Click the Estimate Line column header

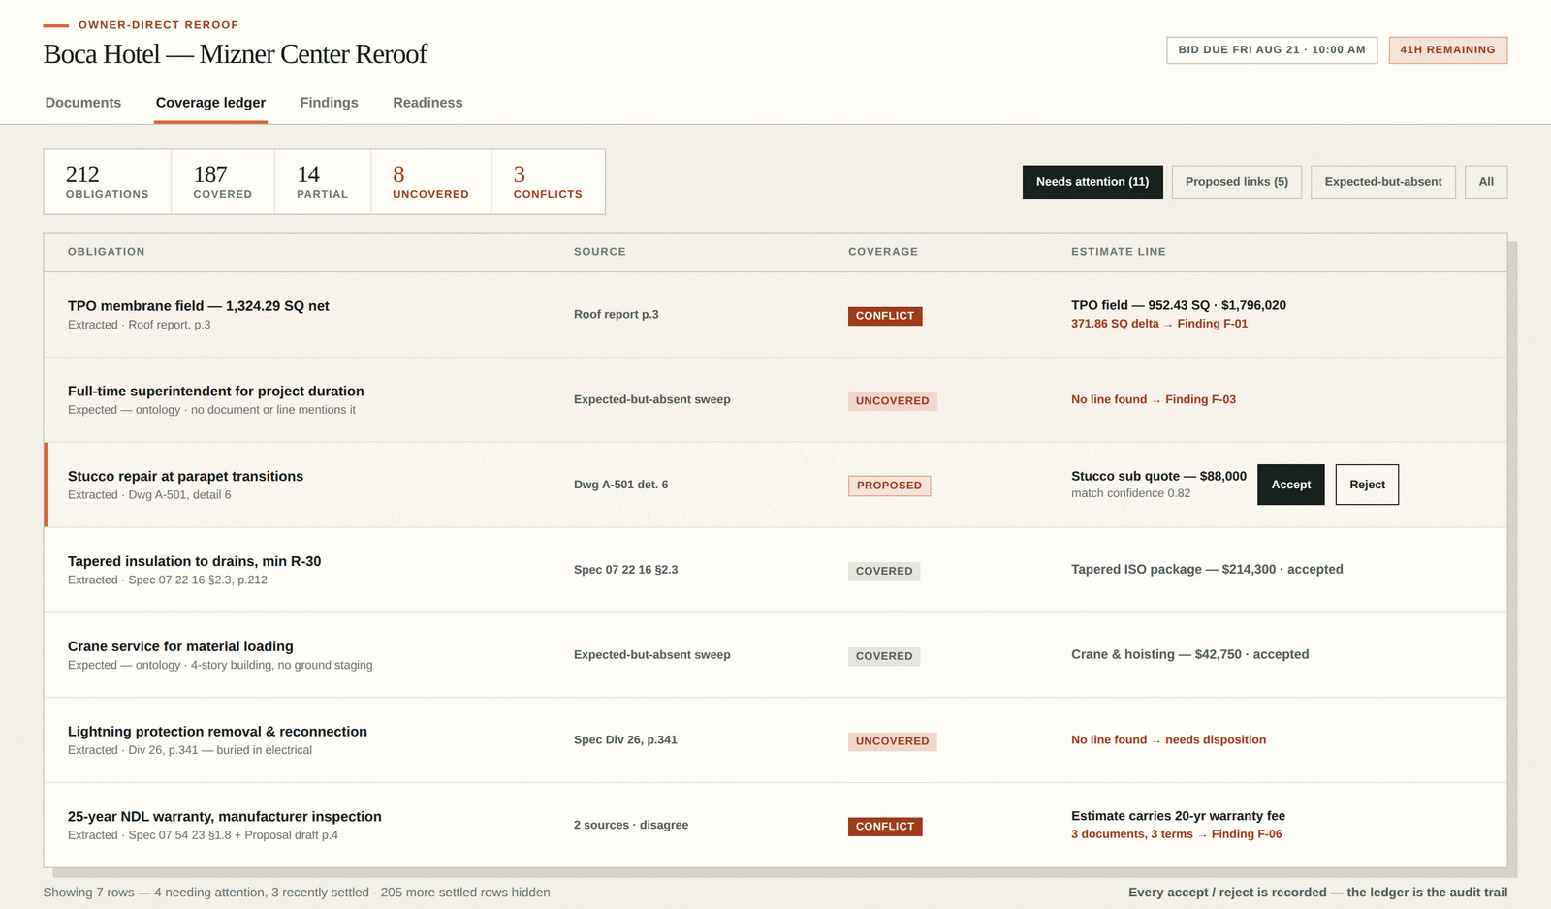(1119, 252)
